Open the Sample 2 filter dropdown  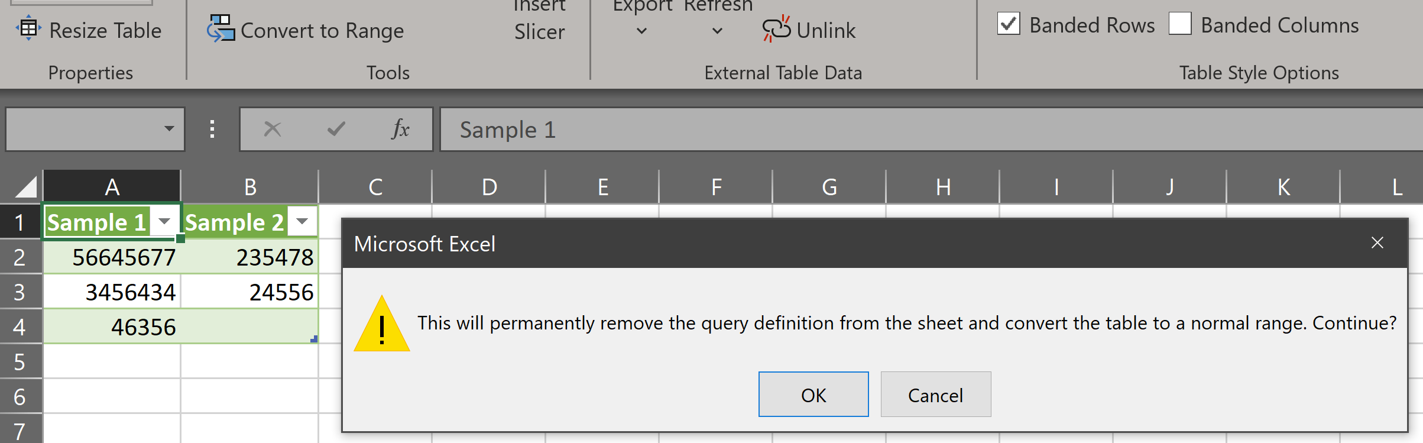coord(302,222)
